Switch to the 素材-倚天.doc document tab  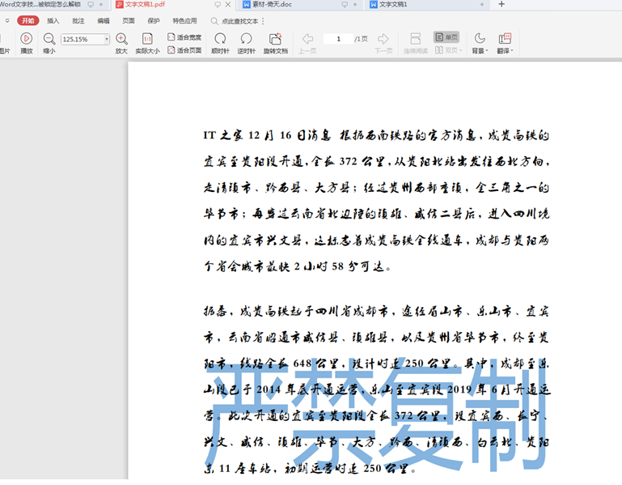[x=272, y=4]
